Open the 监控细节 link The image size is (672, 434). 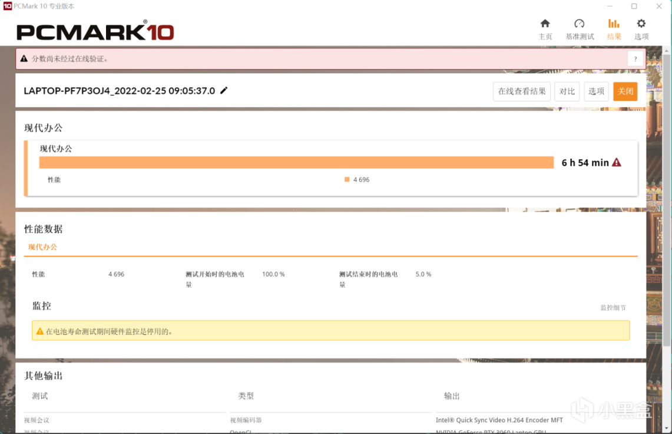point(613,307)
